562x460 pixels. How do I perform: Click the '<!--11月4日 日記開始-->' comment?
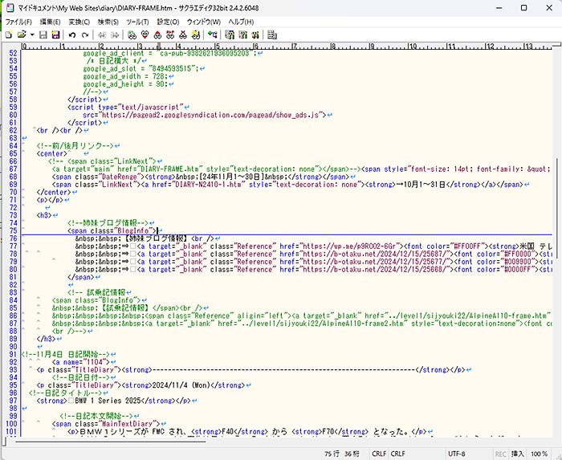66,354
